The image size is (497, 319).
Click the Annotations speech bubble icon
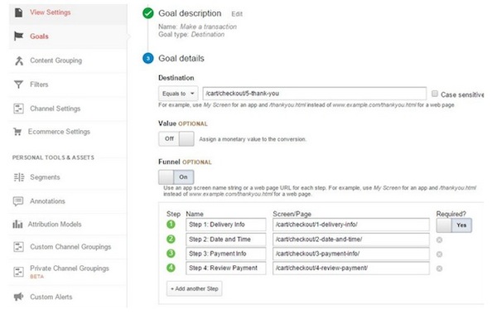tap(18, 201)
